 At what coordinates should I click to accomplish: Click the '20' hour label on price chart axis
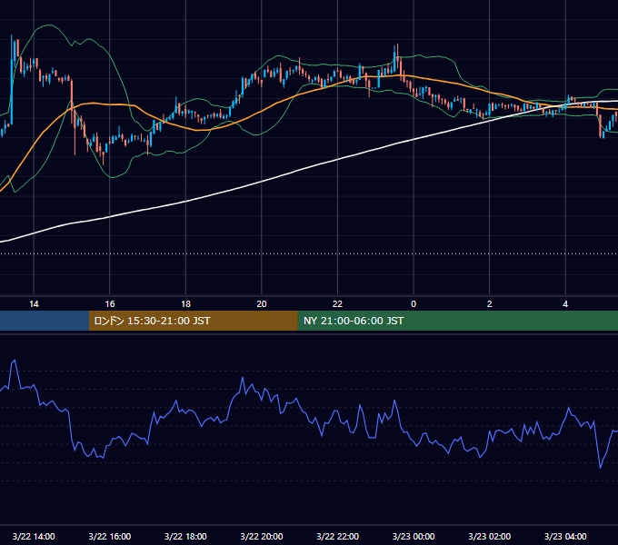[262, 304]
